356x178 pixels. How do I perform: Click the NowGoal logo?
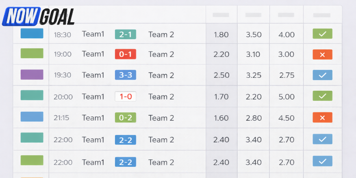point(38,16)
